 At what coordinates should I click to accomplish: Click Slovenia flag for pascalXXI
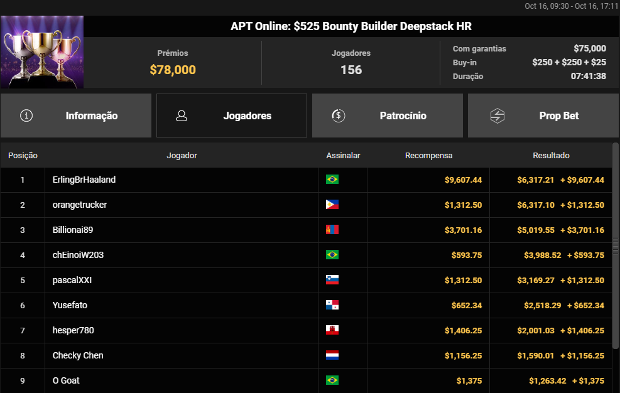(x=332, y=280)
